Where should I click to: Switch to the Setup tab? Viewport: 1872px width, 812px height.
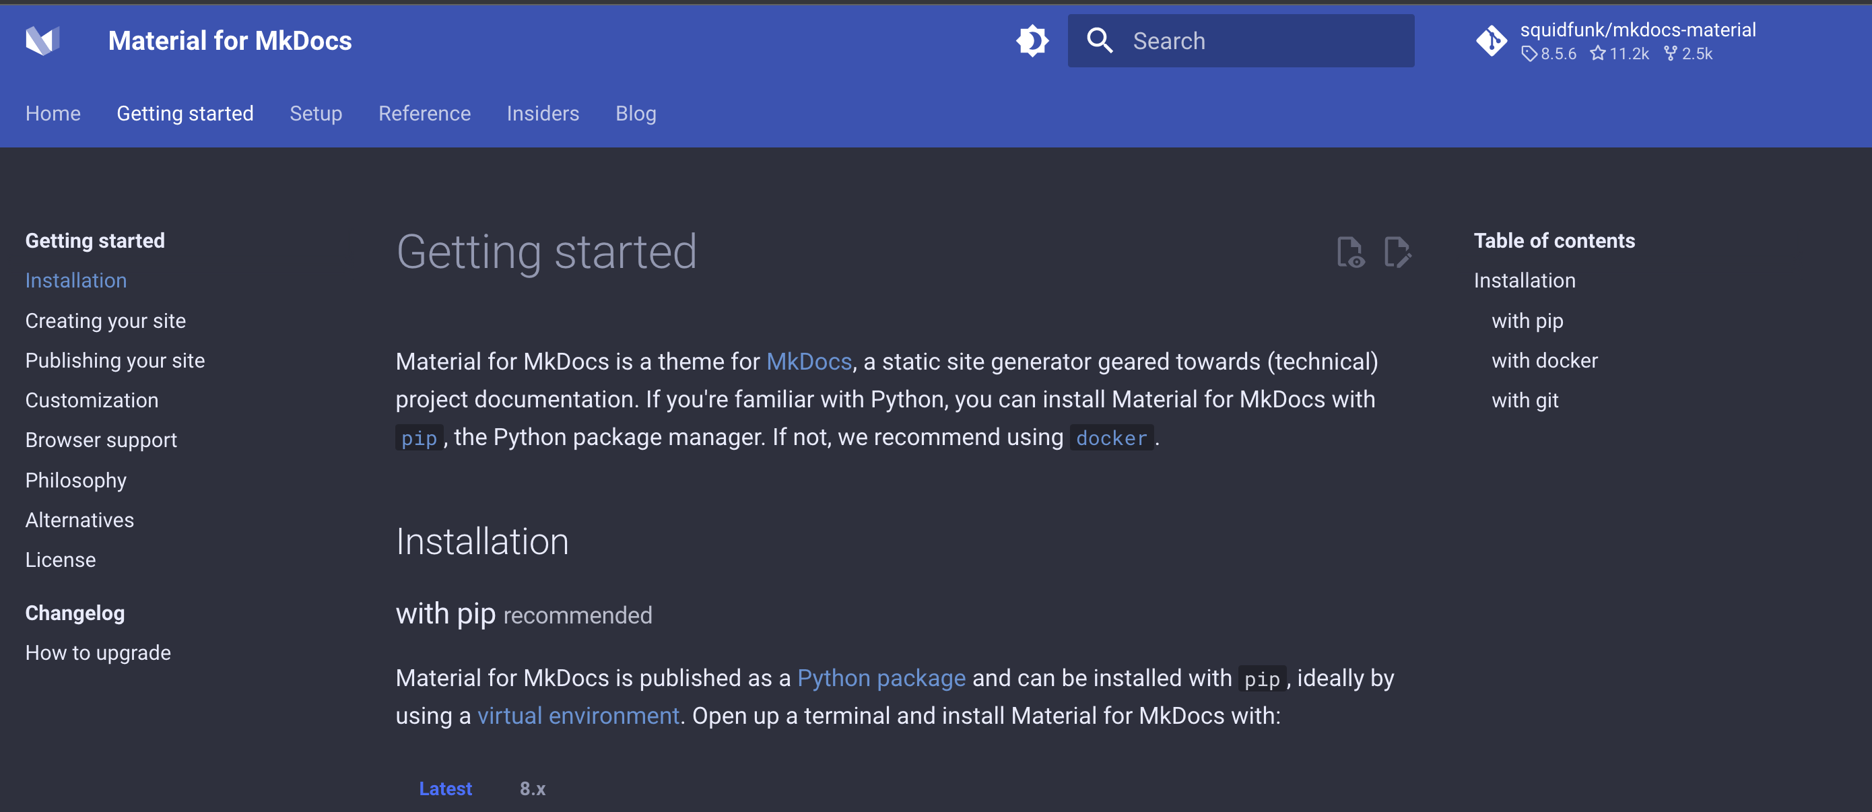point(316,113)
